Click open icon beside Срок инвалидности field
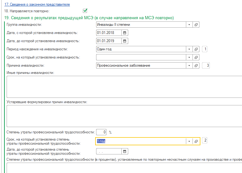Screen dimensions: 242x173 tap(196, 57)
